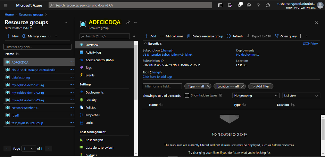The width and height of the screenshot is (325, 157).
Task: Open portal settings gear
Action: [x=249, y=6]
